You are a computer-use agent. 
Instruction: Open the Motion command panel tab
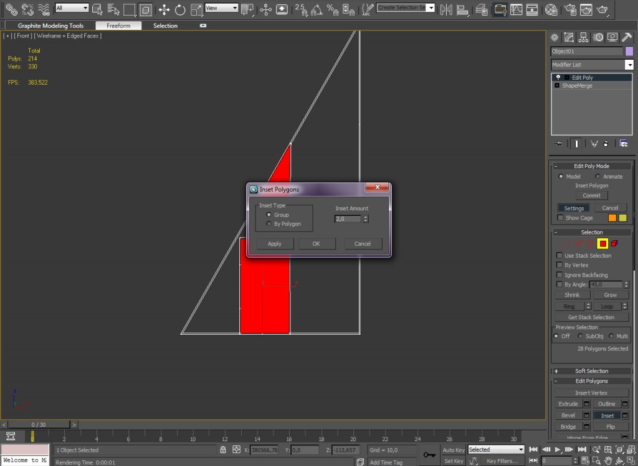598,37
